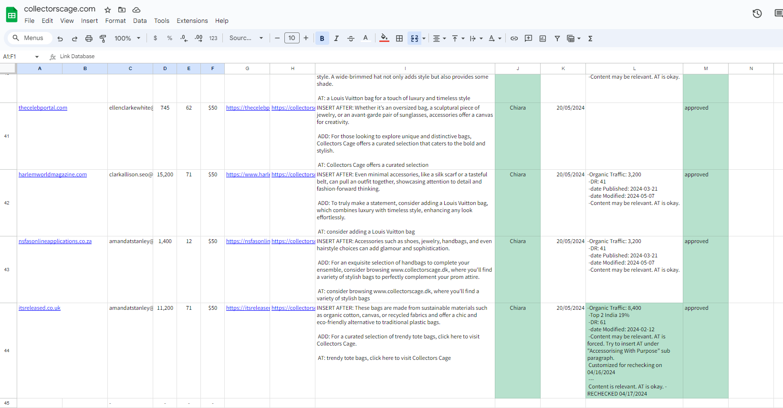Edit the font size field

tap(292, 38)
